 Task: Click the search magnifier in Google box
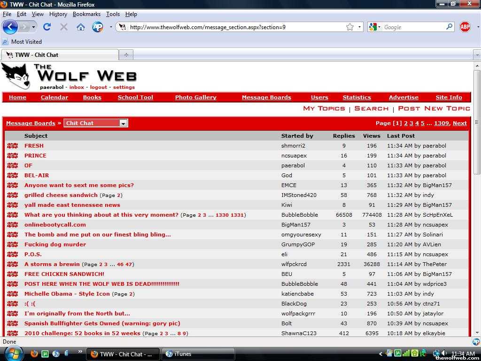coord(450,27)
